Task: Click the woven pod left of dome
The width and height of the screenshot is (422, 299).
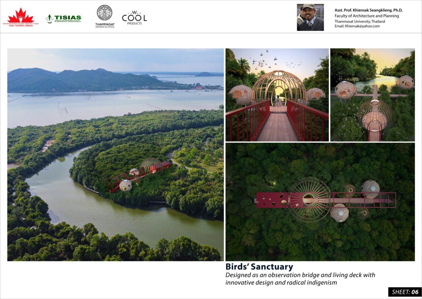Action: coord(240,94)
